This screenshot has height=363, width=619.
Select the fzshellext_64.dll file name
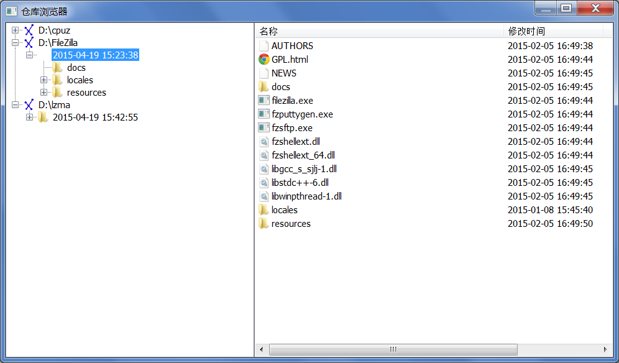pos(303,155)
